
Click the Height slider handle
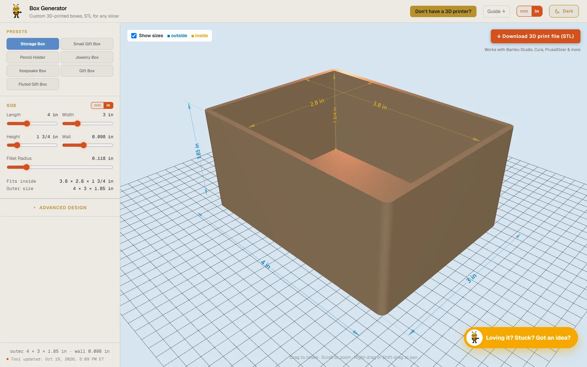tap(17, 145)
